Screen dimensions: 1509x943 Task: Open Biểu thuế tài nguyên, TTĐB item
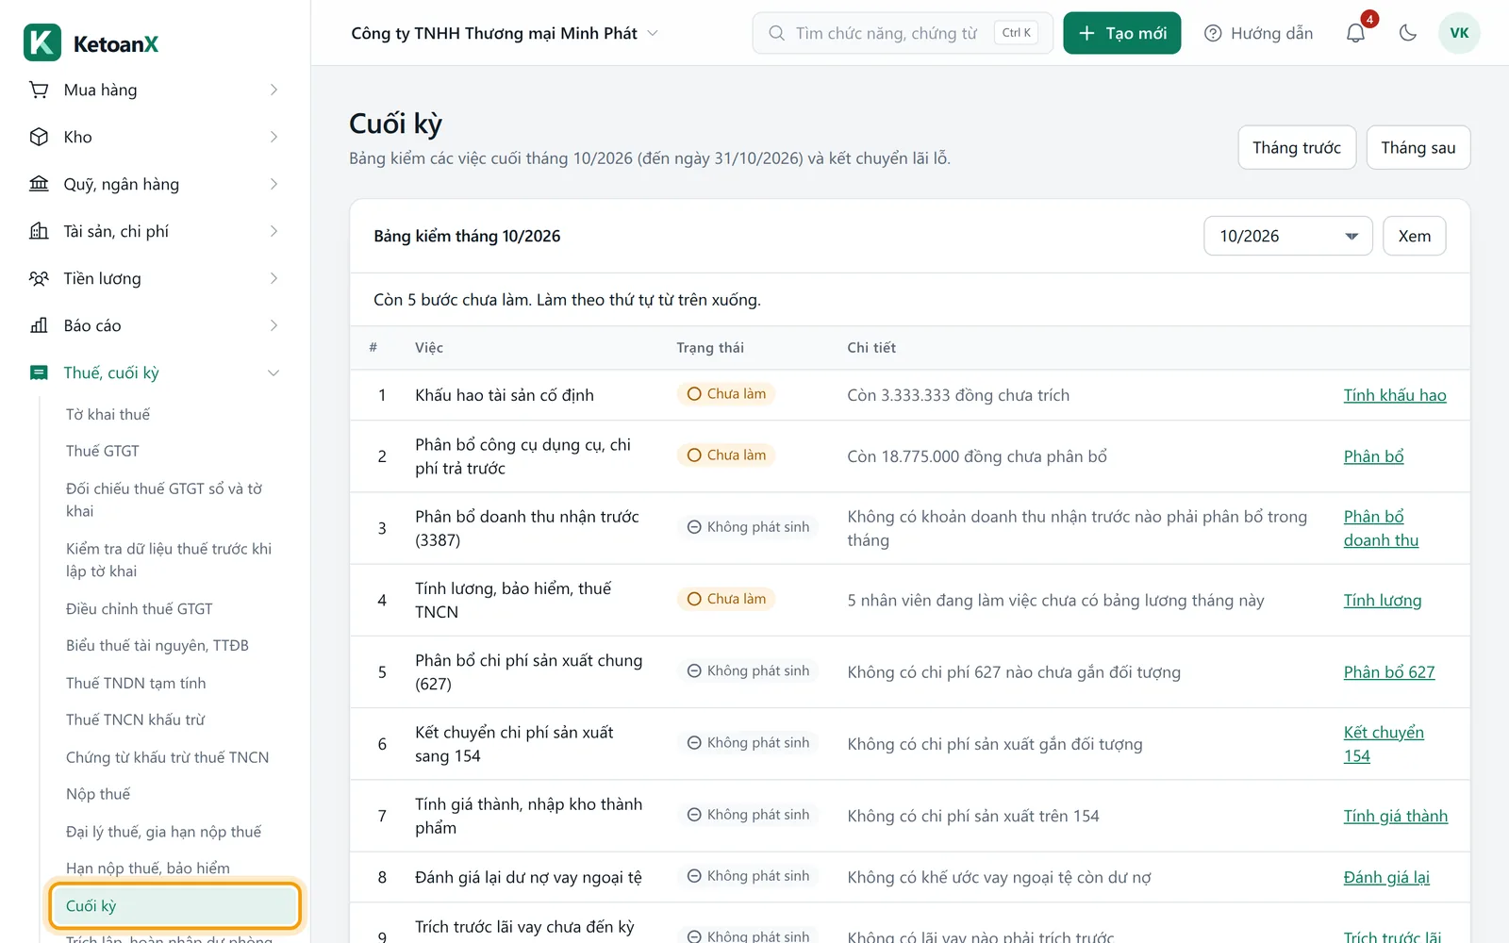click(158, 646)
